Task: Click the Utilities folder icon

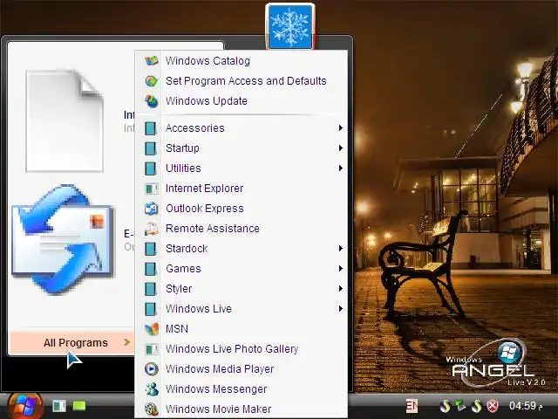Action: click(151, 168)
